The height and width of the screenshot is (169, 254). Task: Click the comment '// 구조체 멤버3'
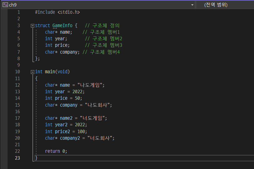[104, 45]
